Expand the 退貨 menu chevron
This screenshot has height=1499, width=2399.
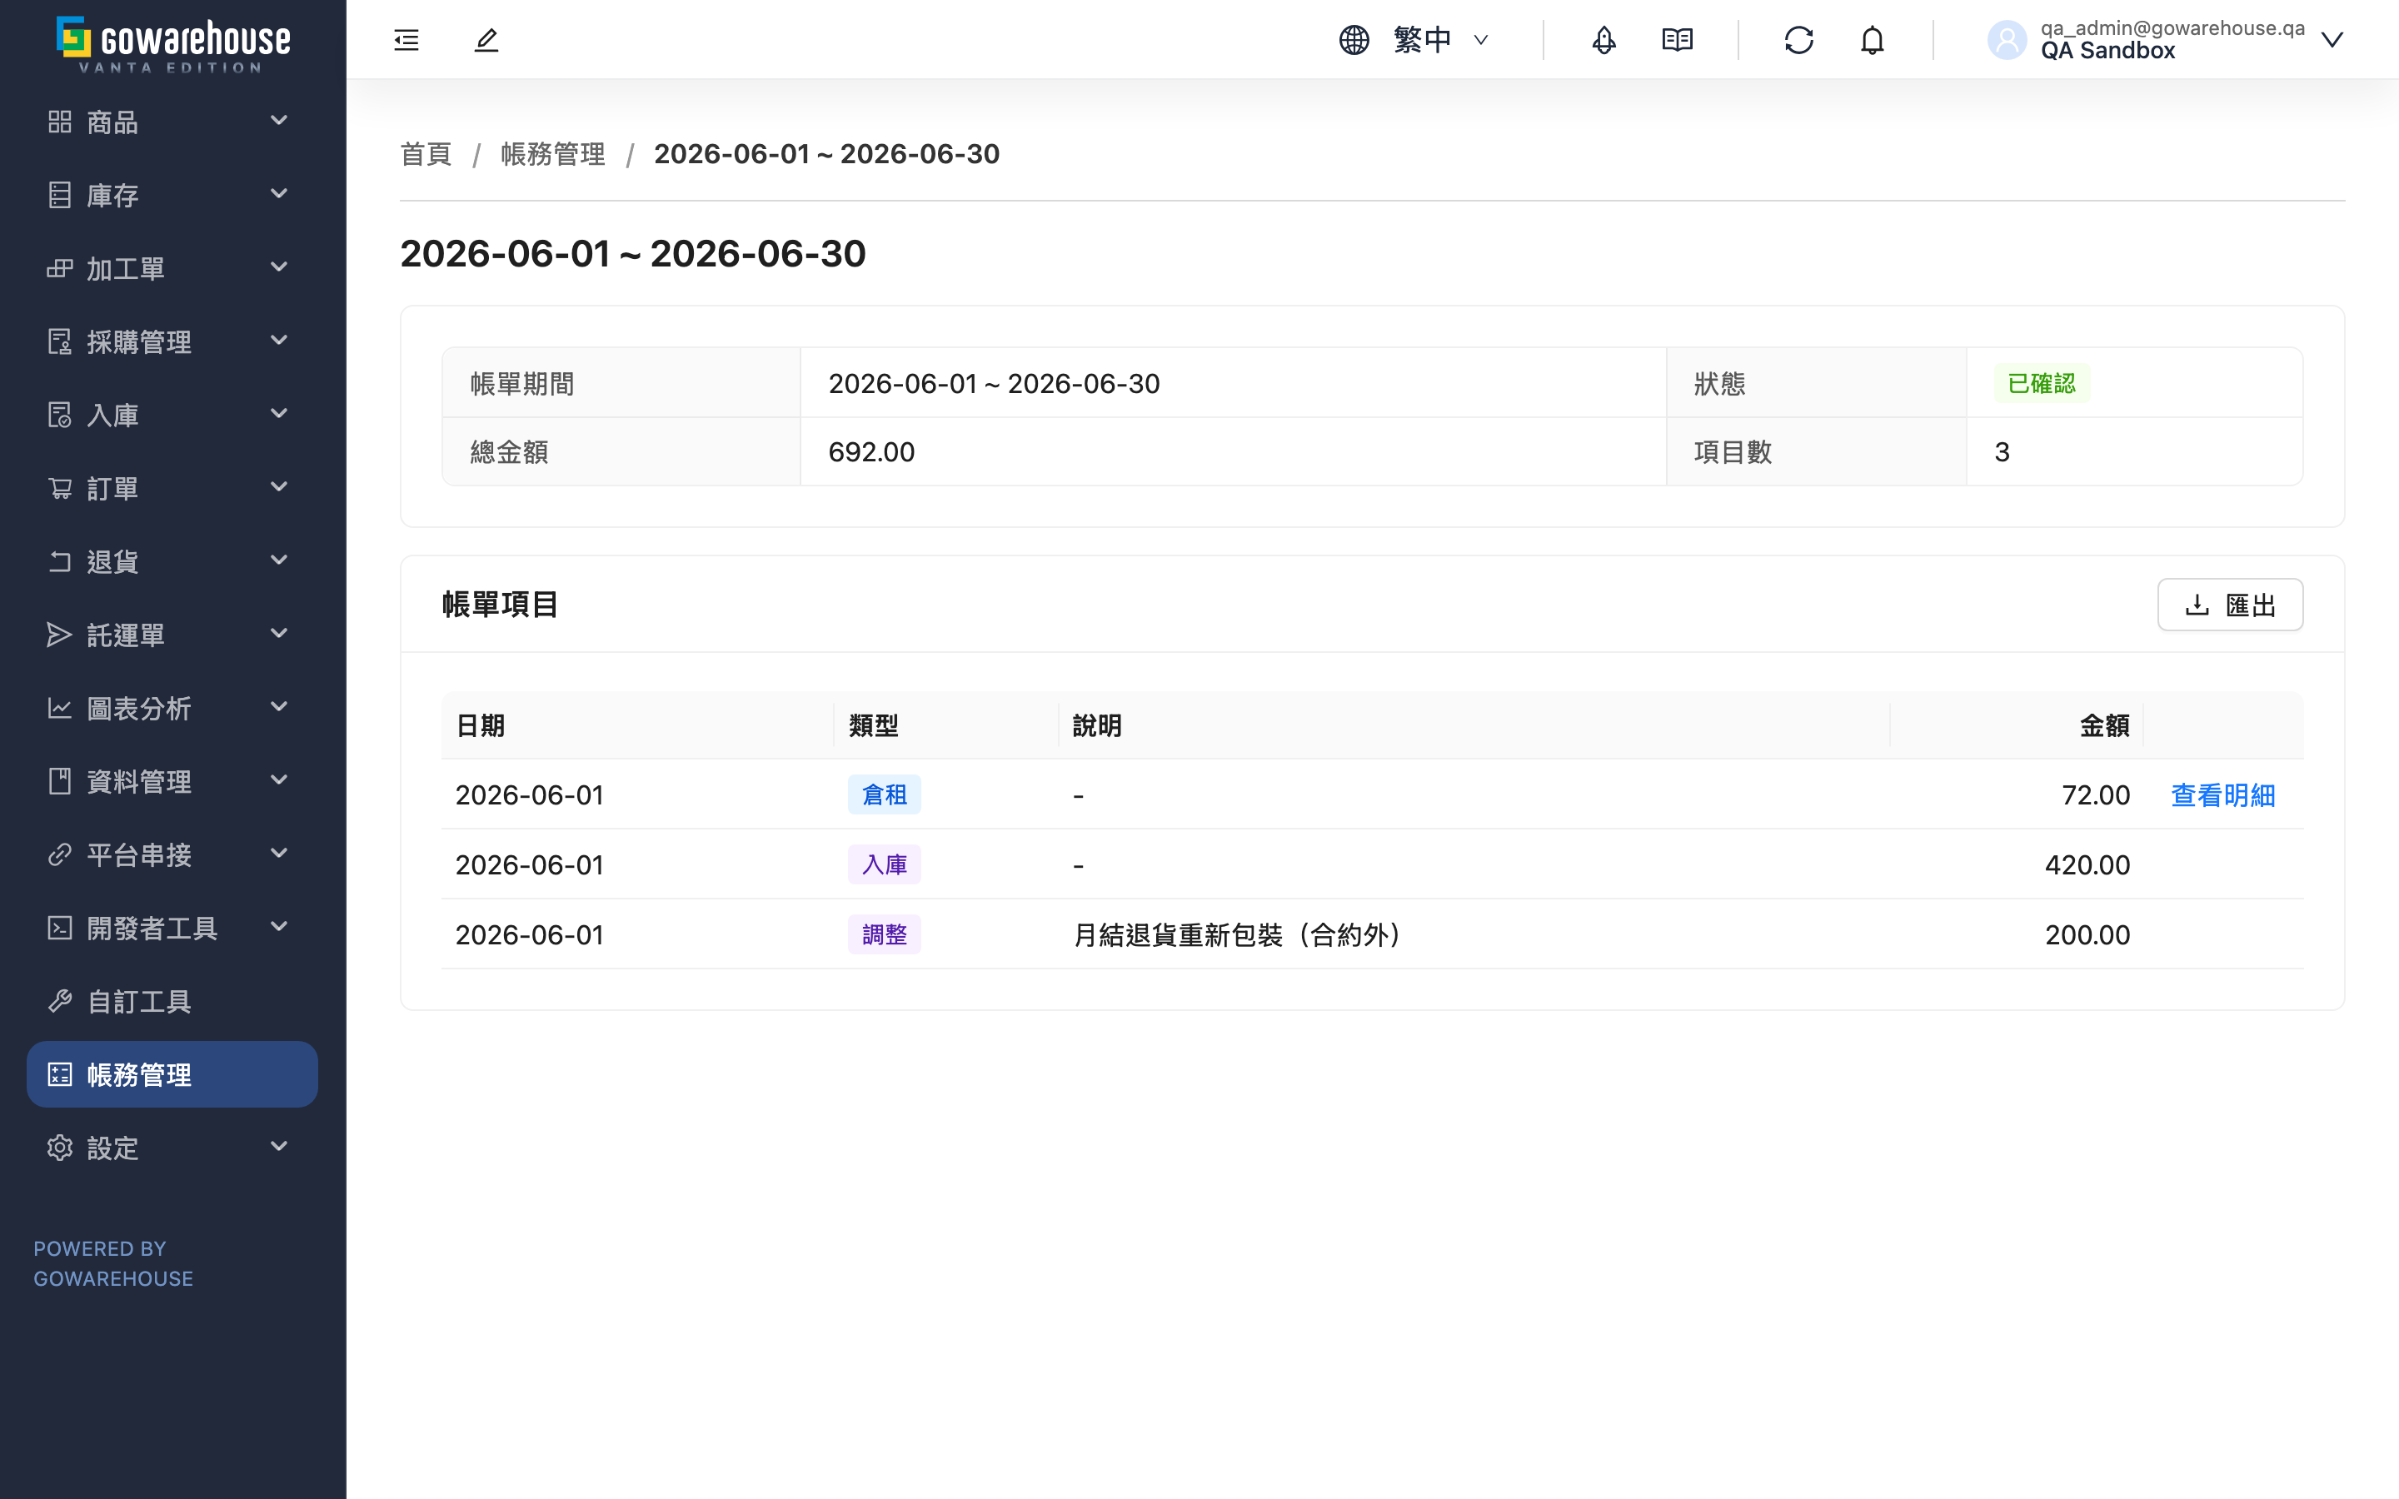tap(280, 560)
